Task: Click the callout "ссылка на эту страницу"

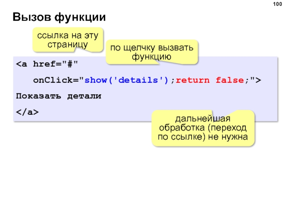Action: pos(68,40)
